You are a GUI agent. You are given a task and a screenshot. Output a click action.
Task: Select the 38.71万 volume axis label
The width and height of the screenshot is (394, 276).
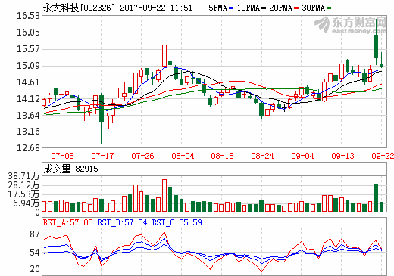pyautogui.click(x=23, y=176)
